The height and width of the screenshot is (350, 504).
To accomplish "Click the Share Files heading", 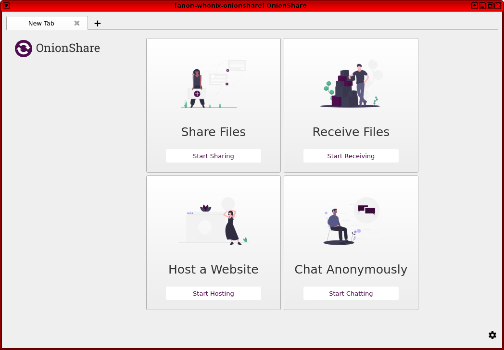I will point(213,132).
